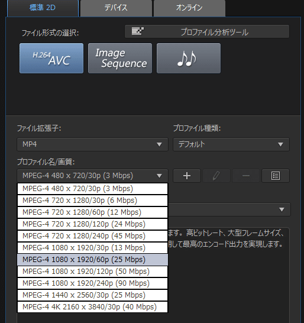Choose MPEG-4 720 x 1280/30p (6 Mbps)
This screenshot has width=304, height=323.
92,201
